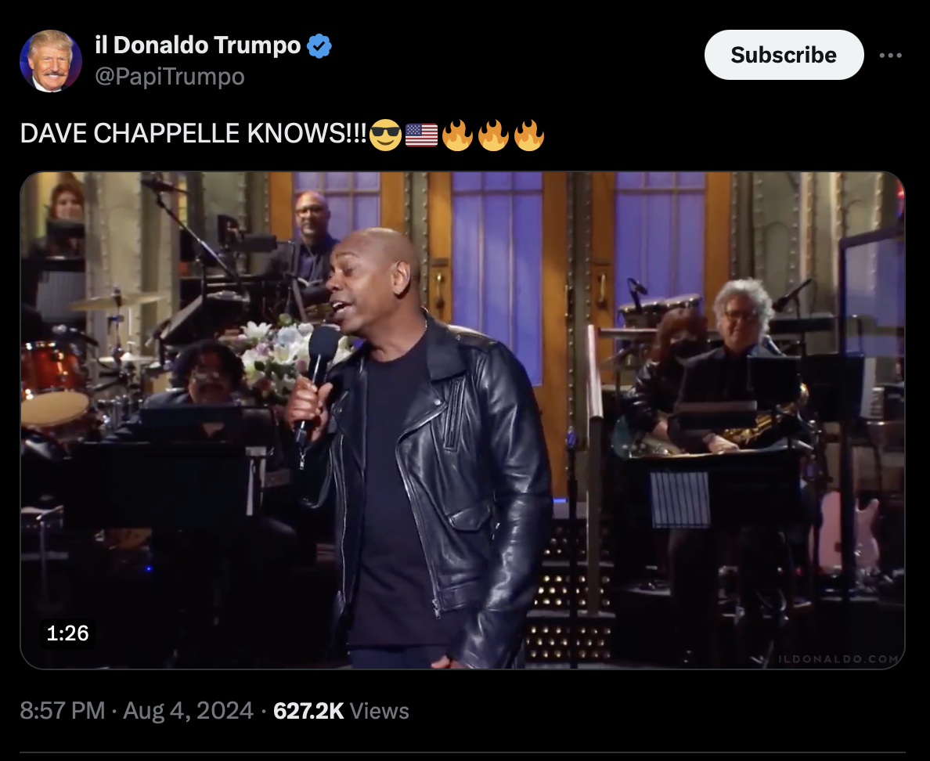The image size is (930, 761).
Task: Click the American flag emoji
Action: coord(422,135)
